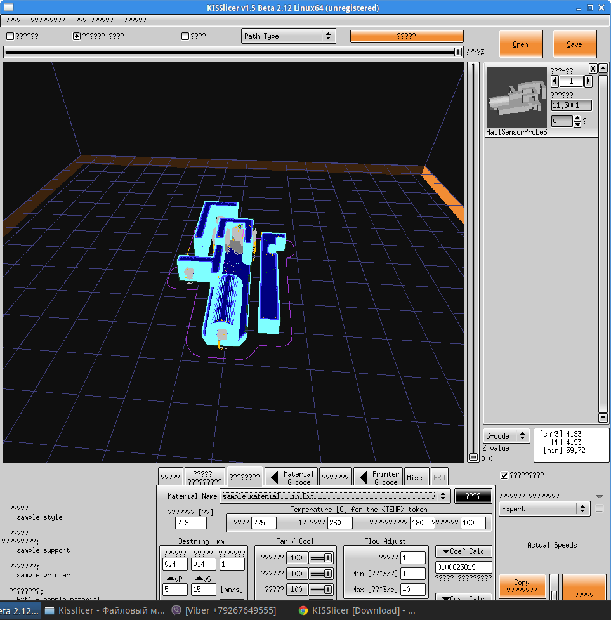Toggle the checkbox above the Expert dropdown
Image resolution: width=611 pixels, height=620 pixels.
[x=504, y=475]
